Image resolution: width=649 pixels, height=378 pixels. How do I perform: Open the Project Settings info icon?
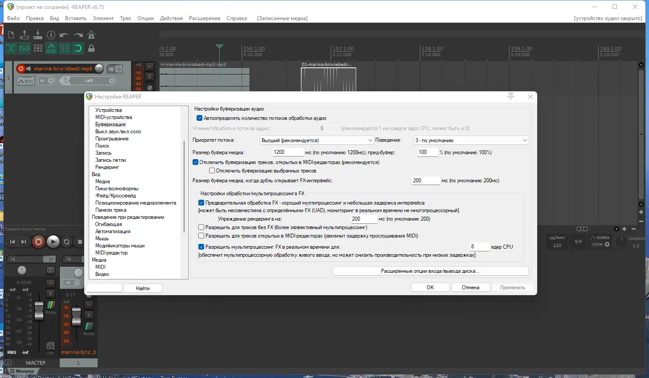pyautogui.click(x=51, y=35)
